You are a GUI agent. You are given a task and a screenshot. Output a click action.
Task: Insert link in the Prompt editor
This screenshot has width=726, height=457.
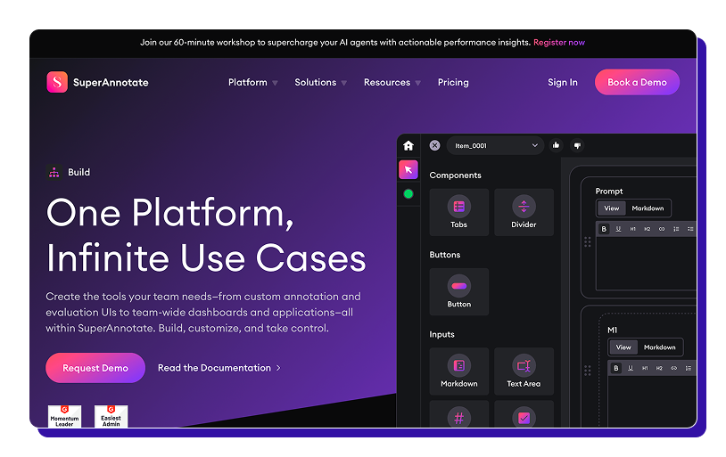(x=662, y=229)
